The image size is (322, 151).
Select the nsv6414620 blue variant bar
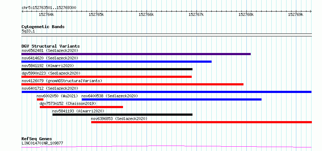pyautogui.click(x=116, y=62)
